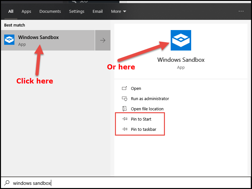Open the Email search tab
252x189 pixels.
pyautogui.click(x=98, y=12)
